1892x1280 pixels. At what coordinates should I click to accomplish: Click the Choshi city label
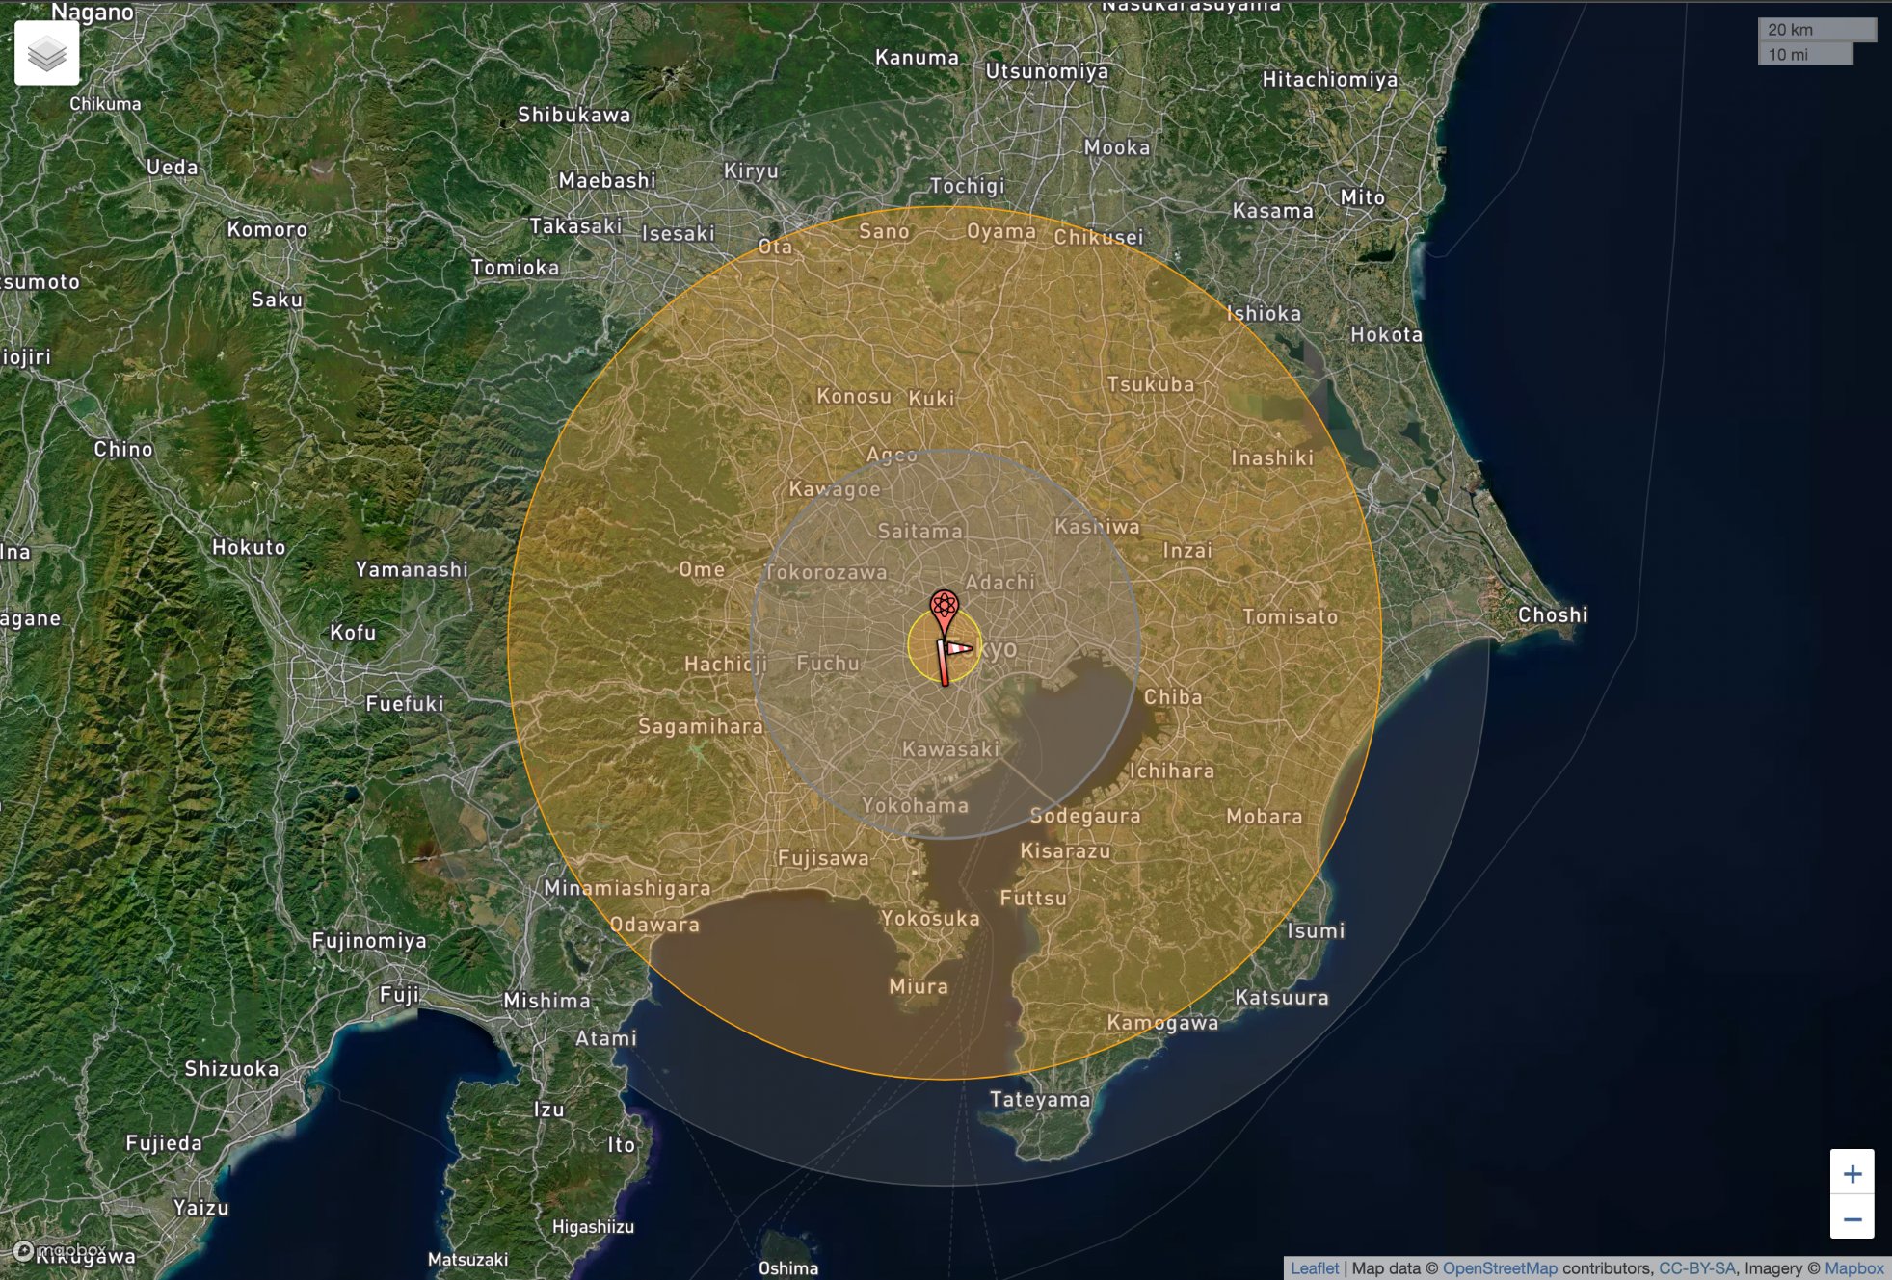click(x=1552, y=614)
